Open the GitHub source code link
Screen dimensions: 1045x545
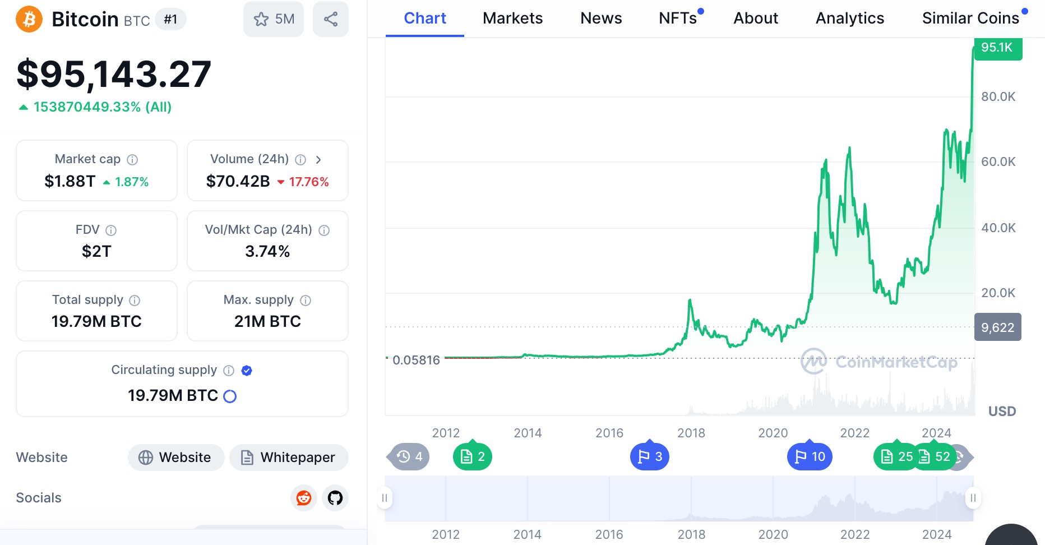coord(335,498)
